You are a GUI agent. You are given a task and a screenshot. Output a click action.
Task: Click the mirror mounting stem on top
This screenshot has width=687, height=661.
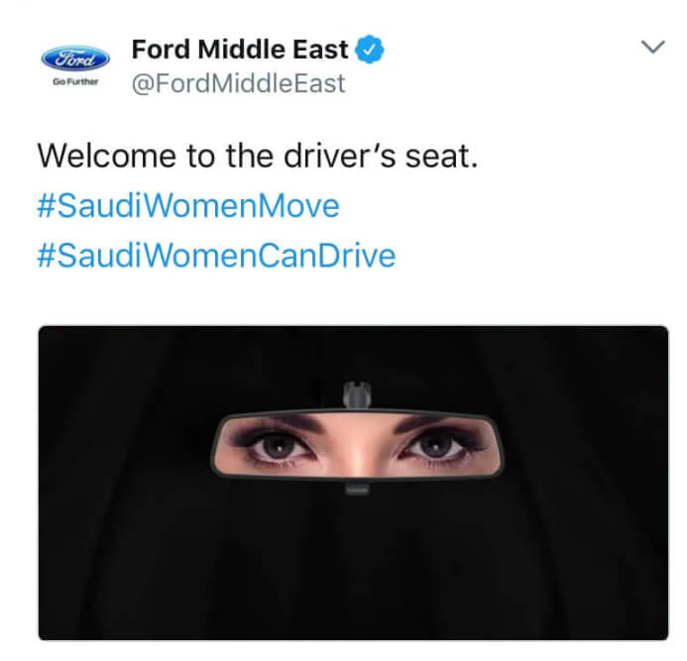pyautogui.click(x=357, y=394)
